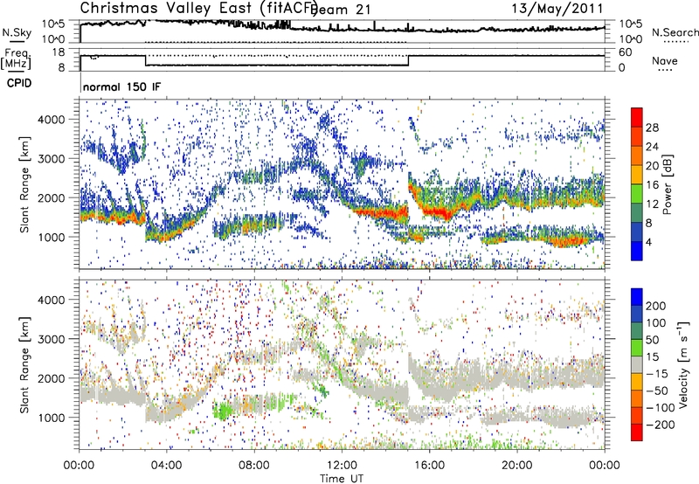Click the -15 label on velocity colorbar
This screenshot has height=484, width=699.
pyautogui.click(x=657, y=374)
